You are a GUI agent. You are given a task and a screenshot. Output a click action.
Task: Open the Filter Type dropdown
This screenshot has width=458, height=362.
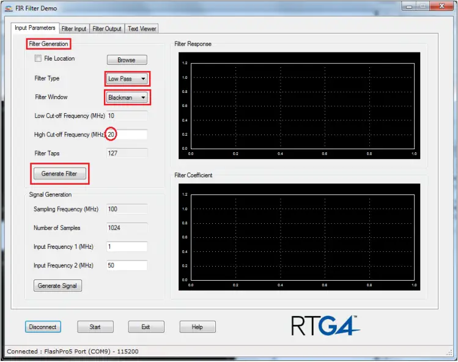pyautogui.click(x=127, y=79)
